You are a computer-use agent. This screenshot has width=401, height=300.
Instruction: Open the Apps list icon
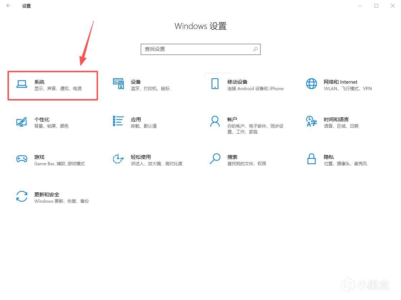click(118, 121)
